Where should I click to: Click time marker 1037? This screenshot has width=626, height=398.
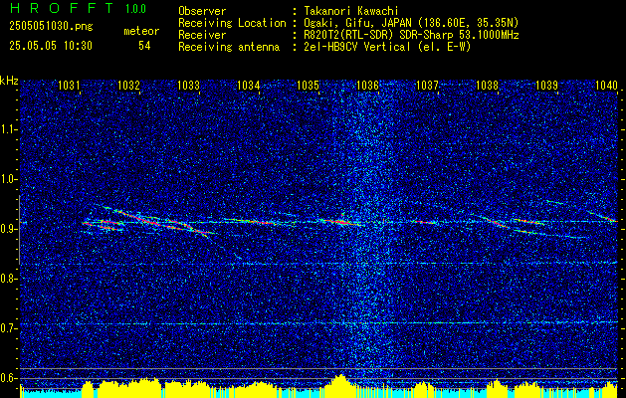(x=427, y=85)
